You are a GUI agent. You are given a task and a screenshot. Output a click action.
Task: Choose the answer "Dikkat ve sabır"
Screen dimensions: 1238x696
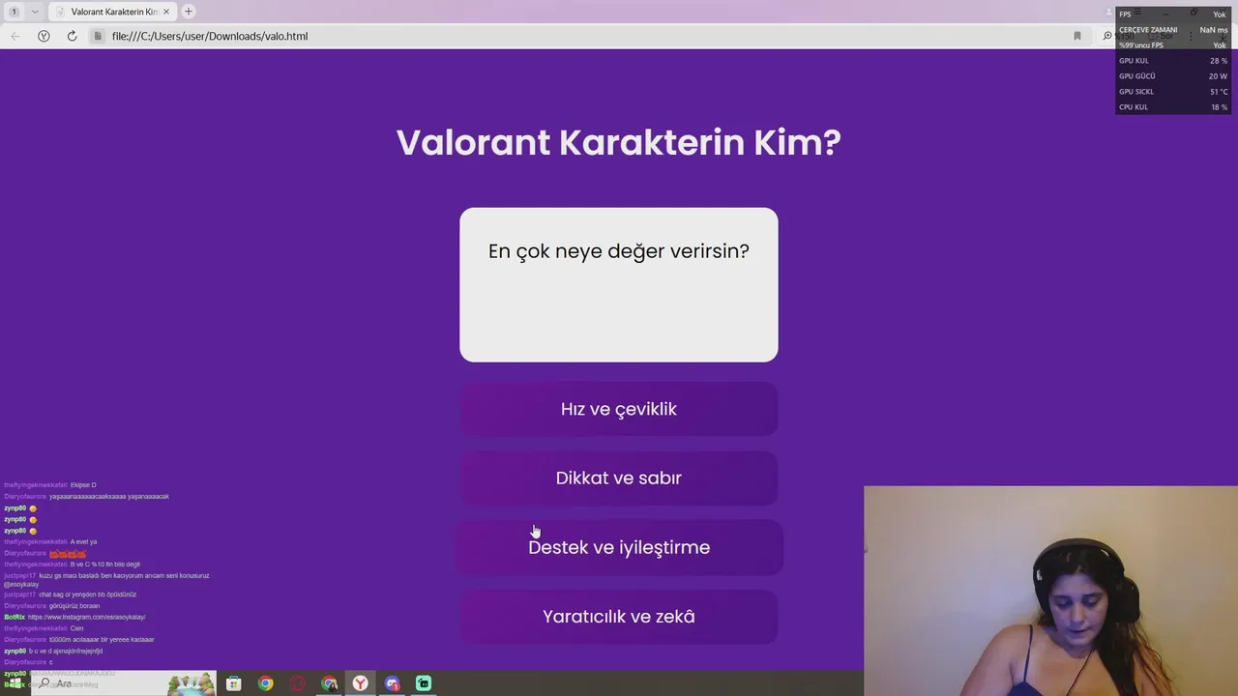[619, 478]
